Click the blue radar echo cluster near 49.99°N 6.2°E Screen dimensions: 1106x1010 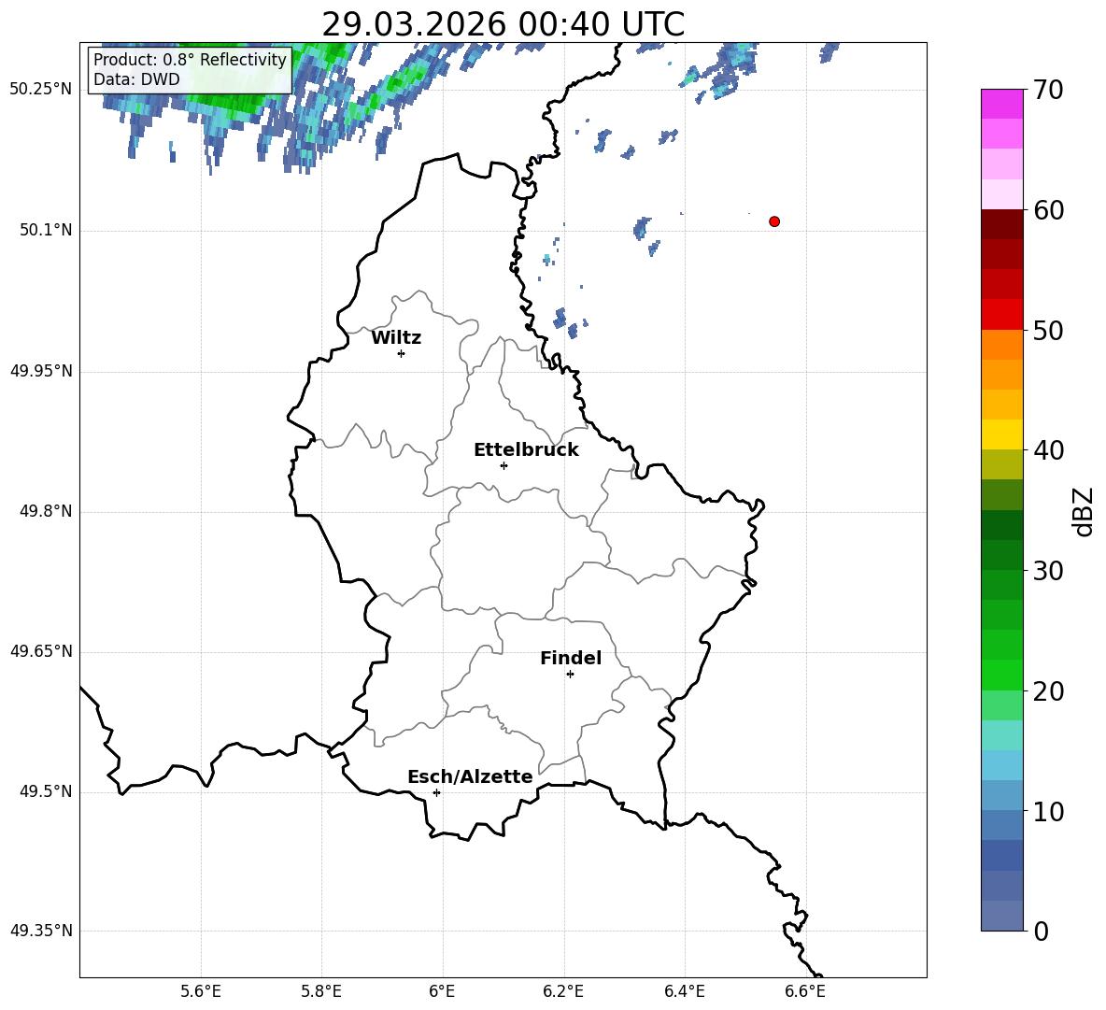coord(568,323)
